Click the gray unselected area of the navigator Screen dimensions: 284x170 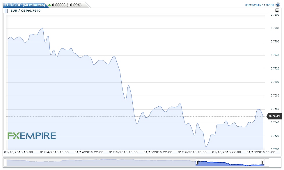click(x=101, y=162)
